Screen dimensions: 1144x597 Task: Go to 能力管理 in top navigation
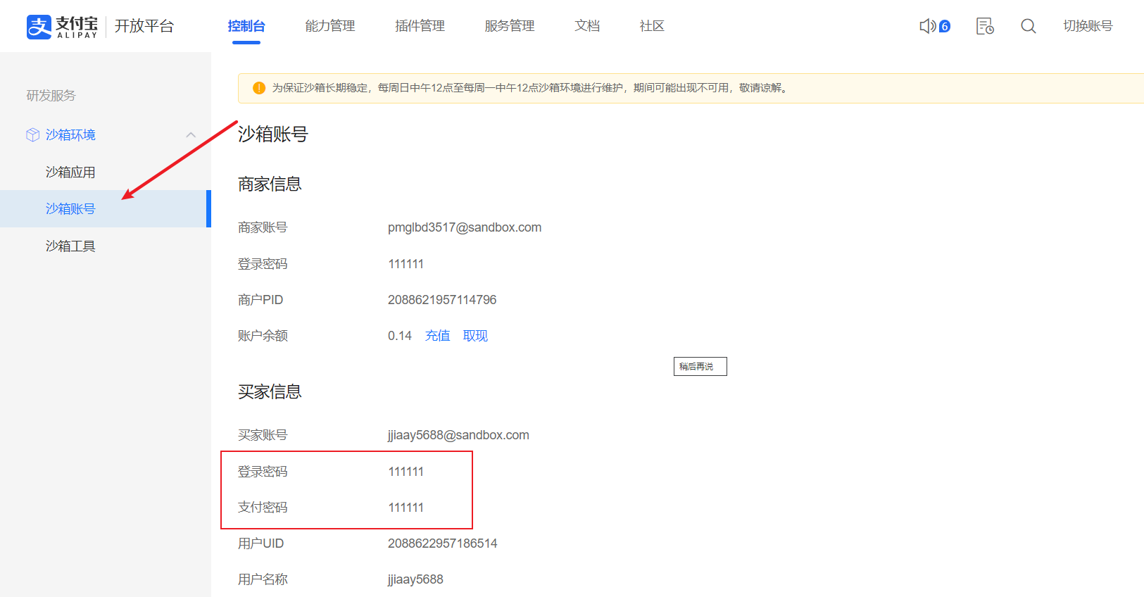[330, 26]
